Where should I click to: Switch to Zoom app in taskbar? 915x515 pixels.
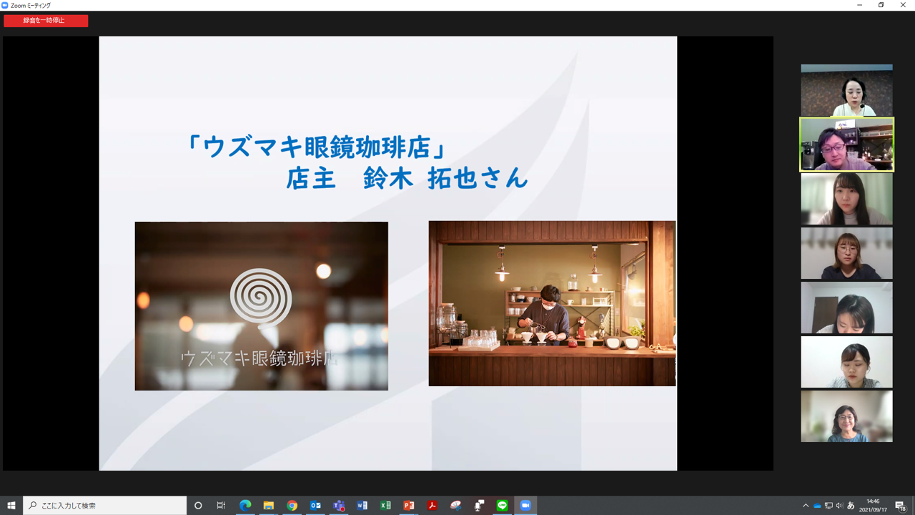coord(525,505)
